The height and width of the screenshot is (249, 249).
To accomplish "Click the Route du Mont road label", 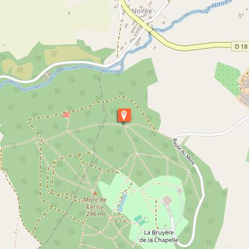I will (x=184, y=152).
